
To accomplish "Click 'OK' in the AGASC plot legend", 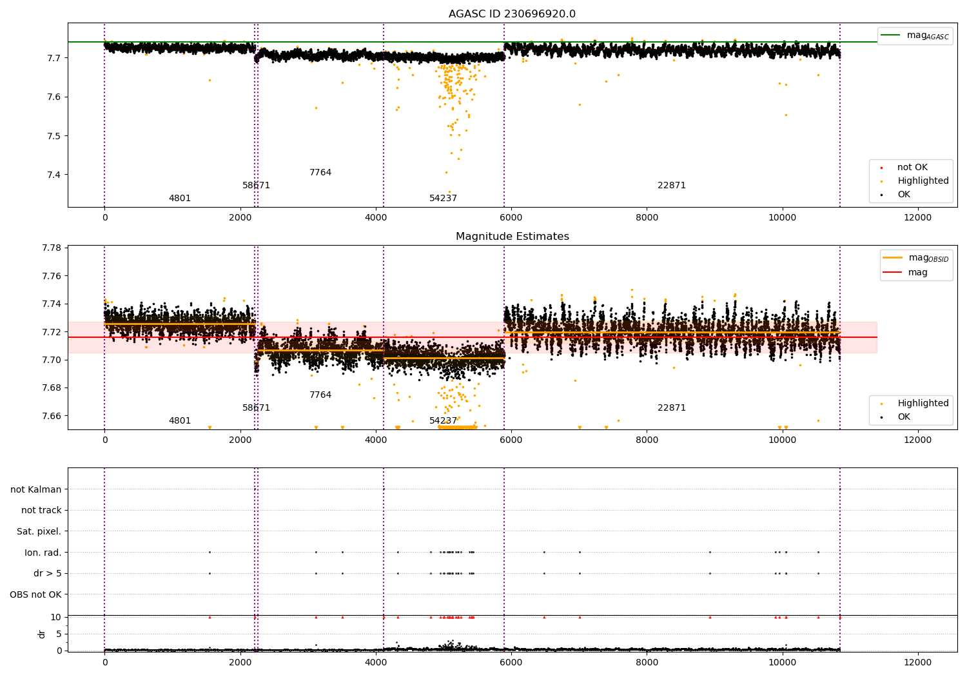I will coord(904,195).
